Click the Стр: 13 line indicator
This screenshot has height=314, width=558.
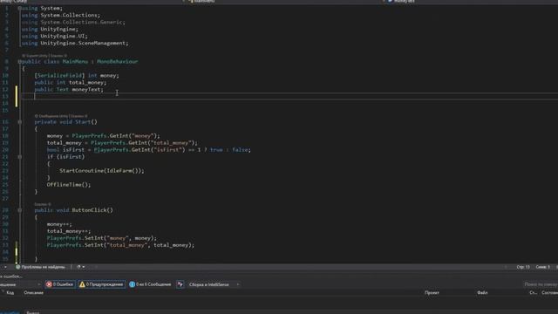click(x=523, y=267)
